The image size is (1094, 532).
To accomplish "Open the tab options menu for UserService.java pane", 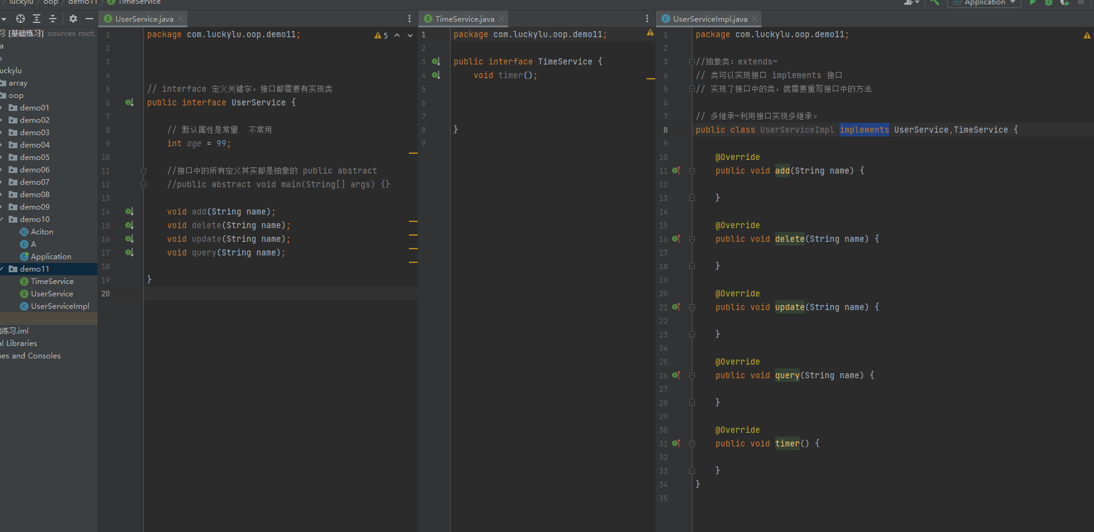I will [x=410, y=19].
